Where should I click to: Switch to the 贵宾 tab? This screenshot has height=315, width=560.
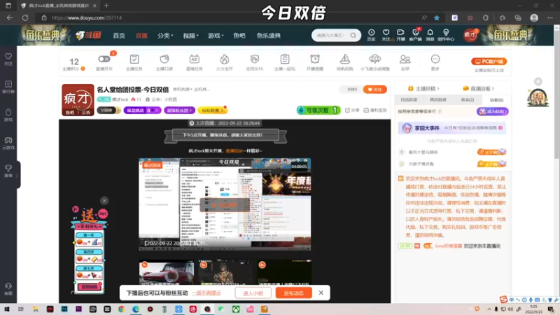tap(467, 100)
